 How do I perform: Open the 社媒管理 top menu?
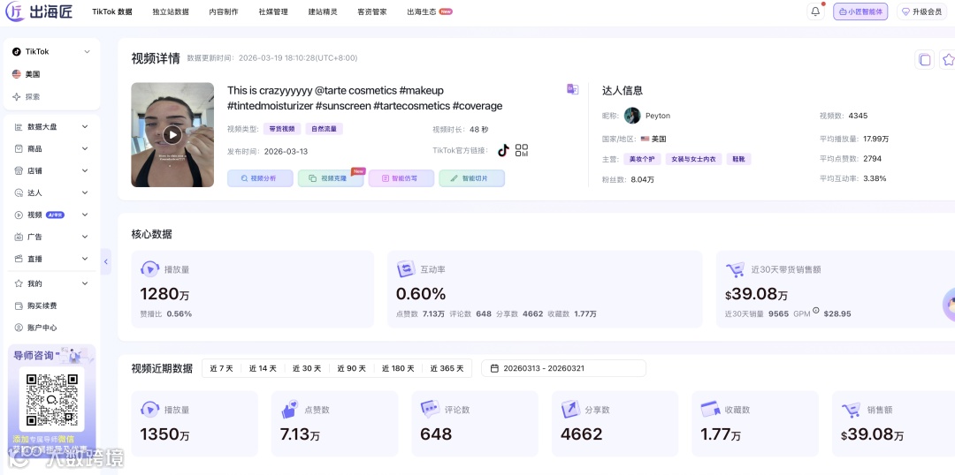273,11
